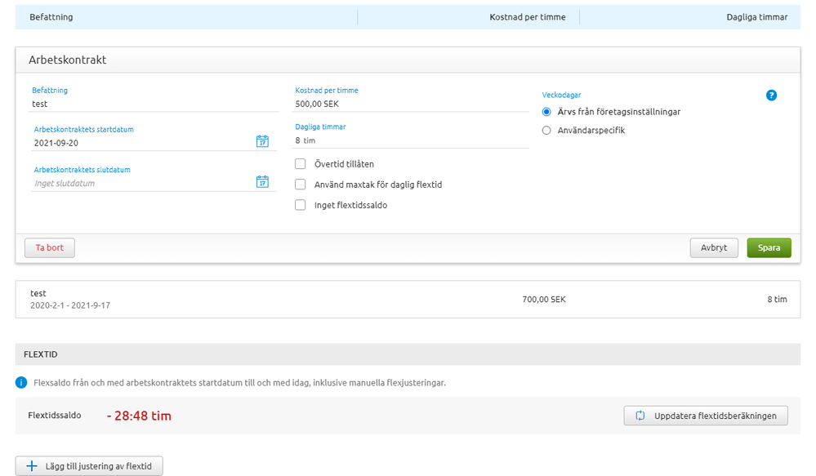Enable the Övertid tillåten checkbox

tap(301, 164)
